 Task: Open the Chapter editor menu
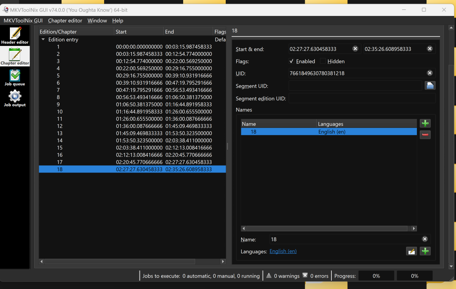click(x=65, y=20)
